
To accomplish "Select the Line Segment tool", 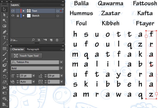I will pos(4,43).
